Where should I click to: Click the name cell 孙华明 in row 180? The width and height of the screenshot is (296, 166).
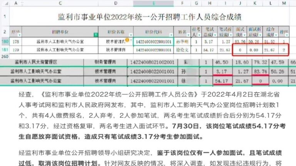click(x=182, y=41)
